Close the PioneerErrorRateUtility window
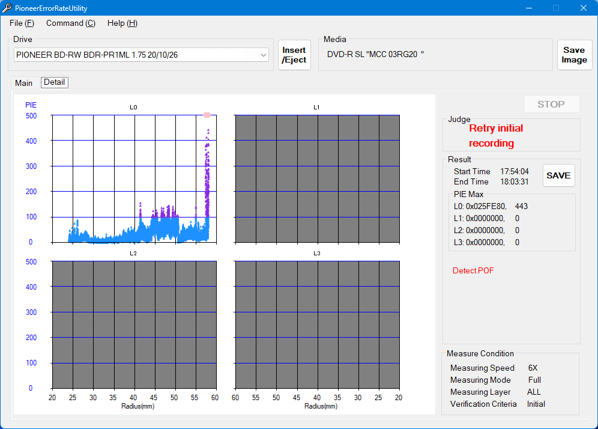 584,8
